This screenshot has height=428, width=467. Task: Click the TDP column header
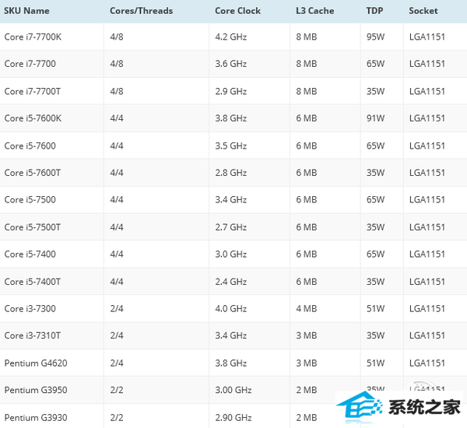(374, 11)
